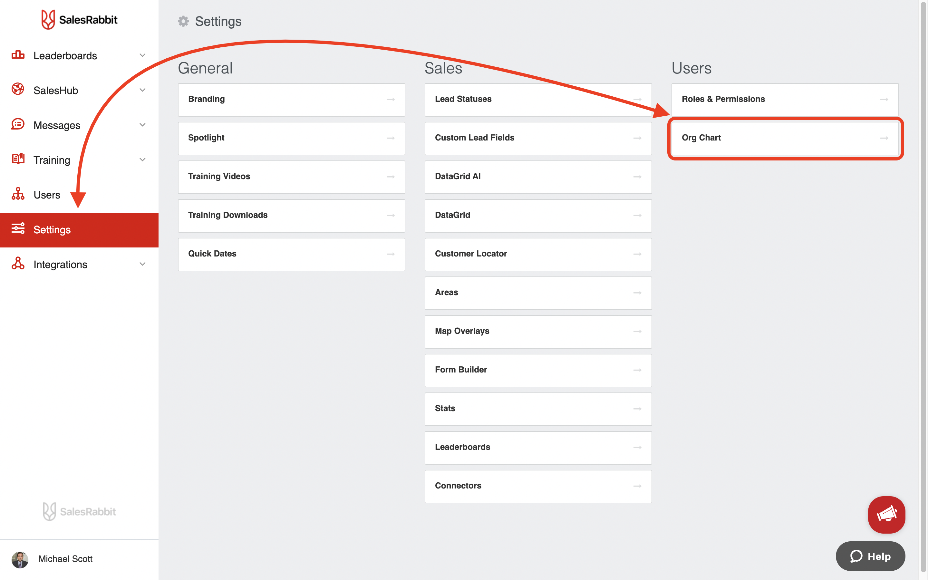The height and width of the screenshot is (580, 928).
Task: Click the arrow icon on Customer Locator row
Action: coord(637,254)
